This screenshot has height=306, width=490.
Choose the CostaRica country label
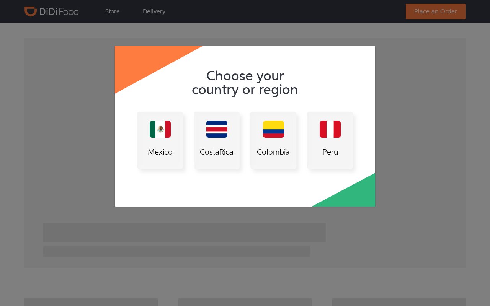click(x=217, y=152)
